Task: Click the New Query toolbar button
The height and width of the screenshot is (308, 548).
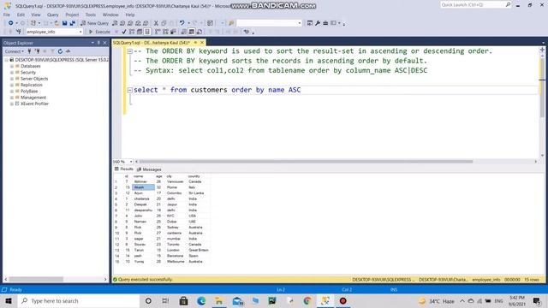Action: 95,23
